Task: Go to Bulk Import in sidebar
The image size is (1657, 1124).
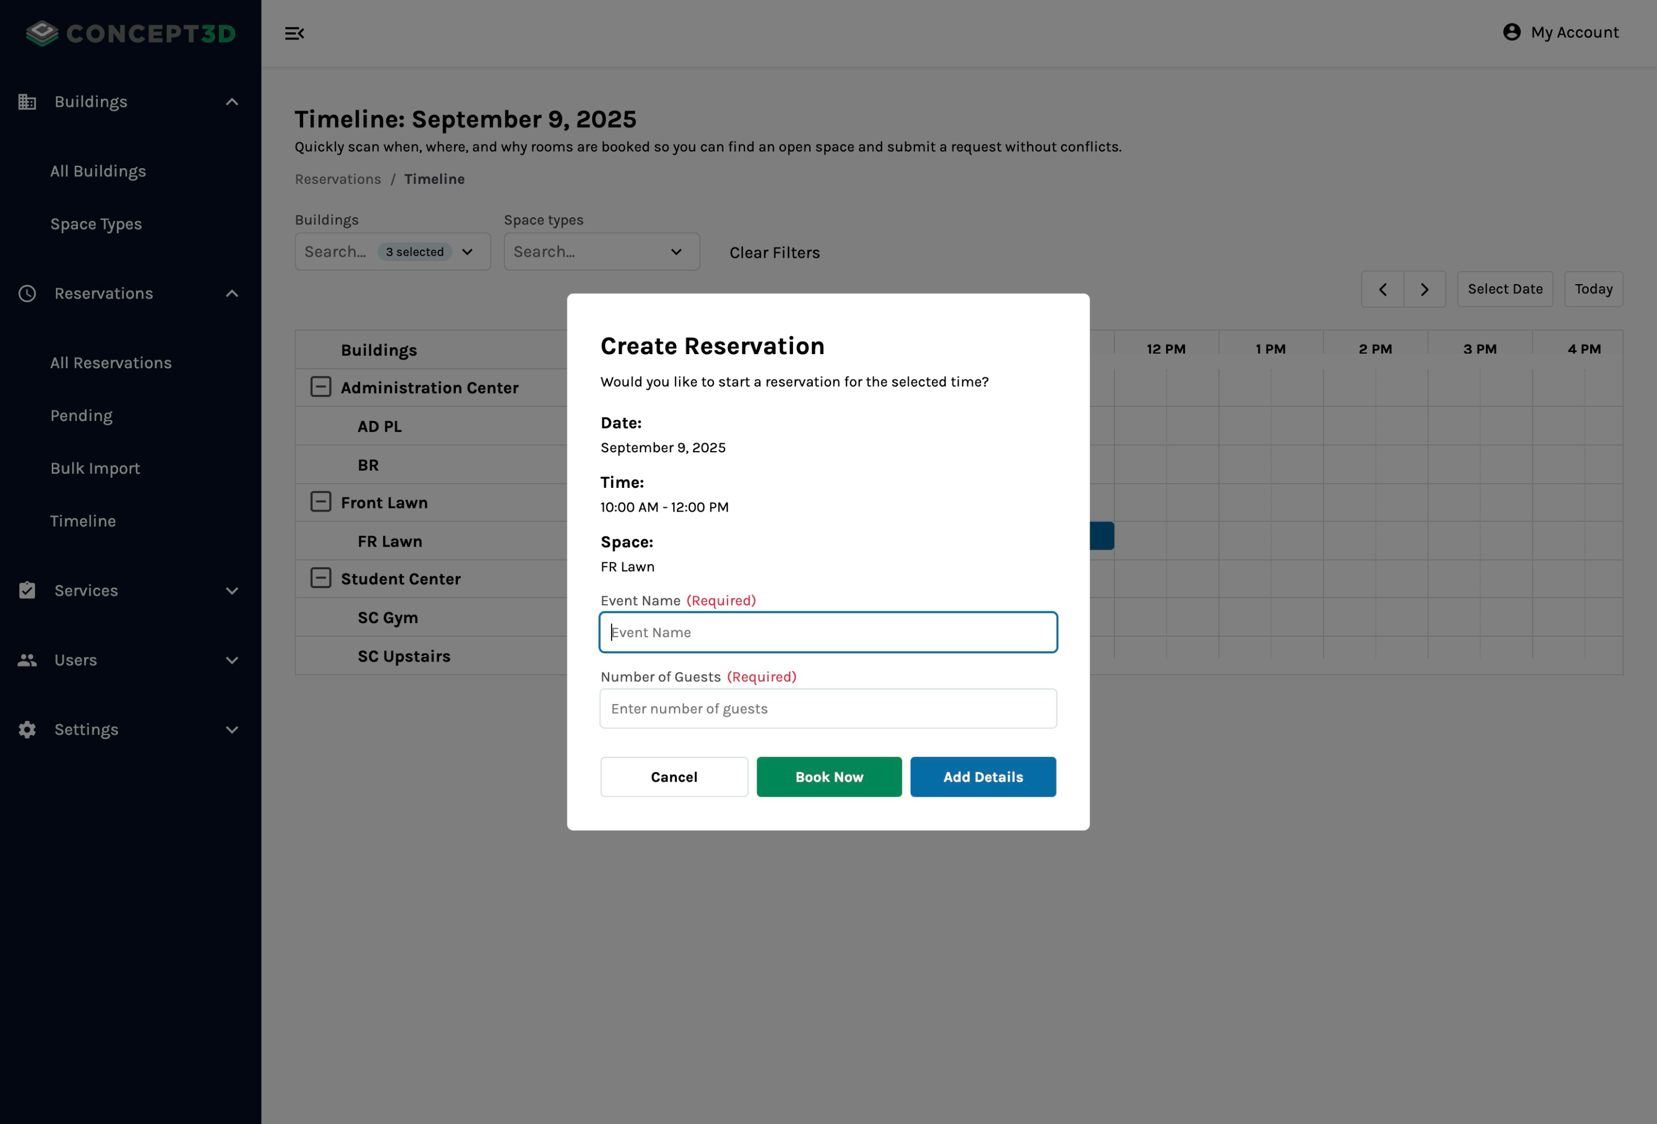Action: pos(95,468)
